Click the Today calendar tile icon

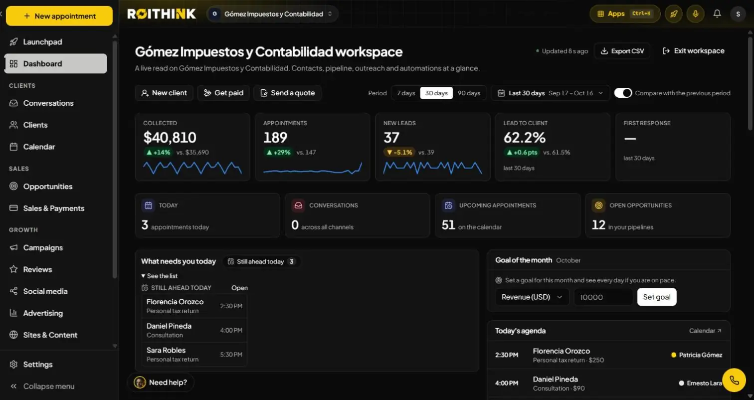pyautogui.click(x=148, y=205)
